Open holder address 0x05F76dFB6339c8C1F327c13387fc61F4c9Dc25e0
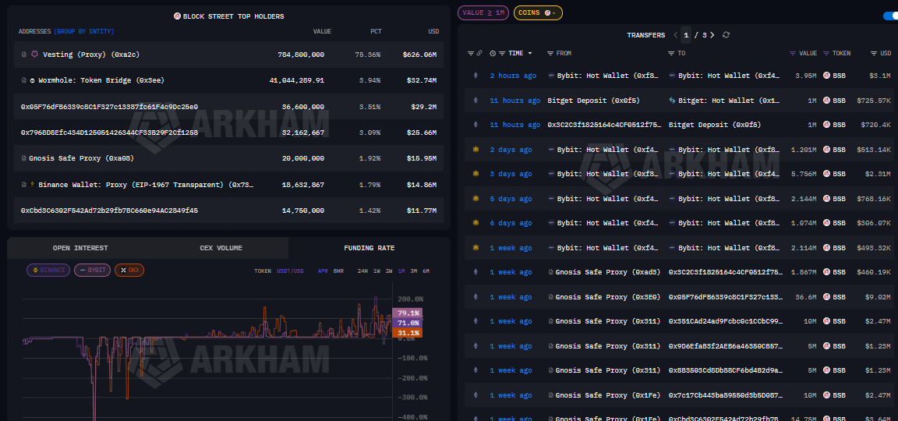Image resolution: width=898 pixels, height=421 pixels. 109,107
